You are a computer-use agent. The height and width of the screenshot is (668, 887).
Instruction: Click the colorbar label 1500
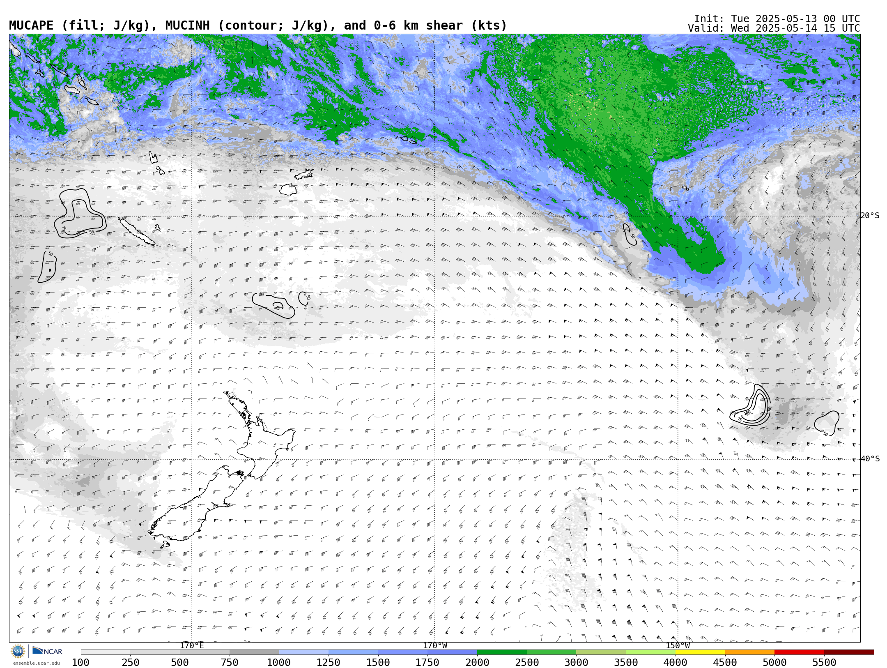pyautogui.click(x=378, y=662)
